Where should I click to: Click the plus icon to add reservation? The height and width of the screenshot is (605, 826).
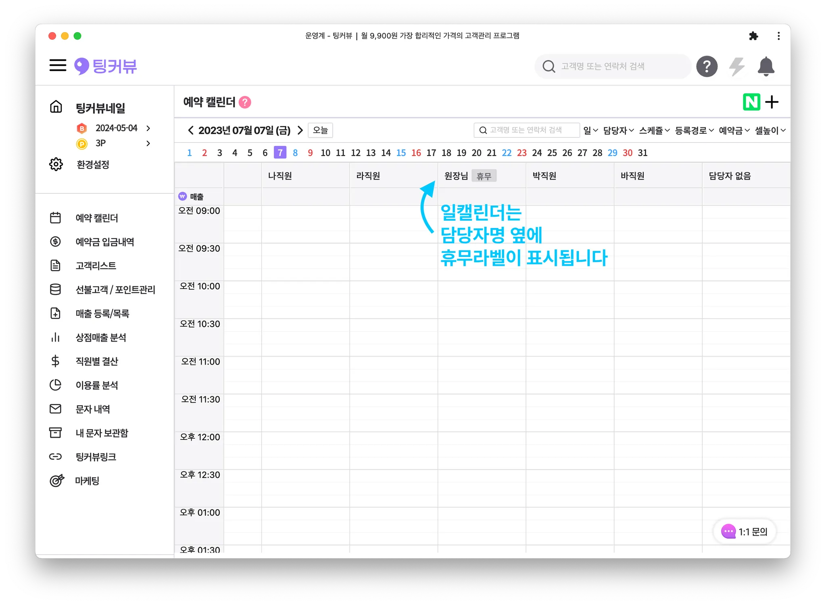772,102
